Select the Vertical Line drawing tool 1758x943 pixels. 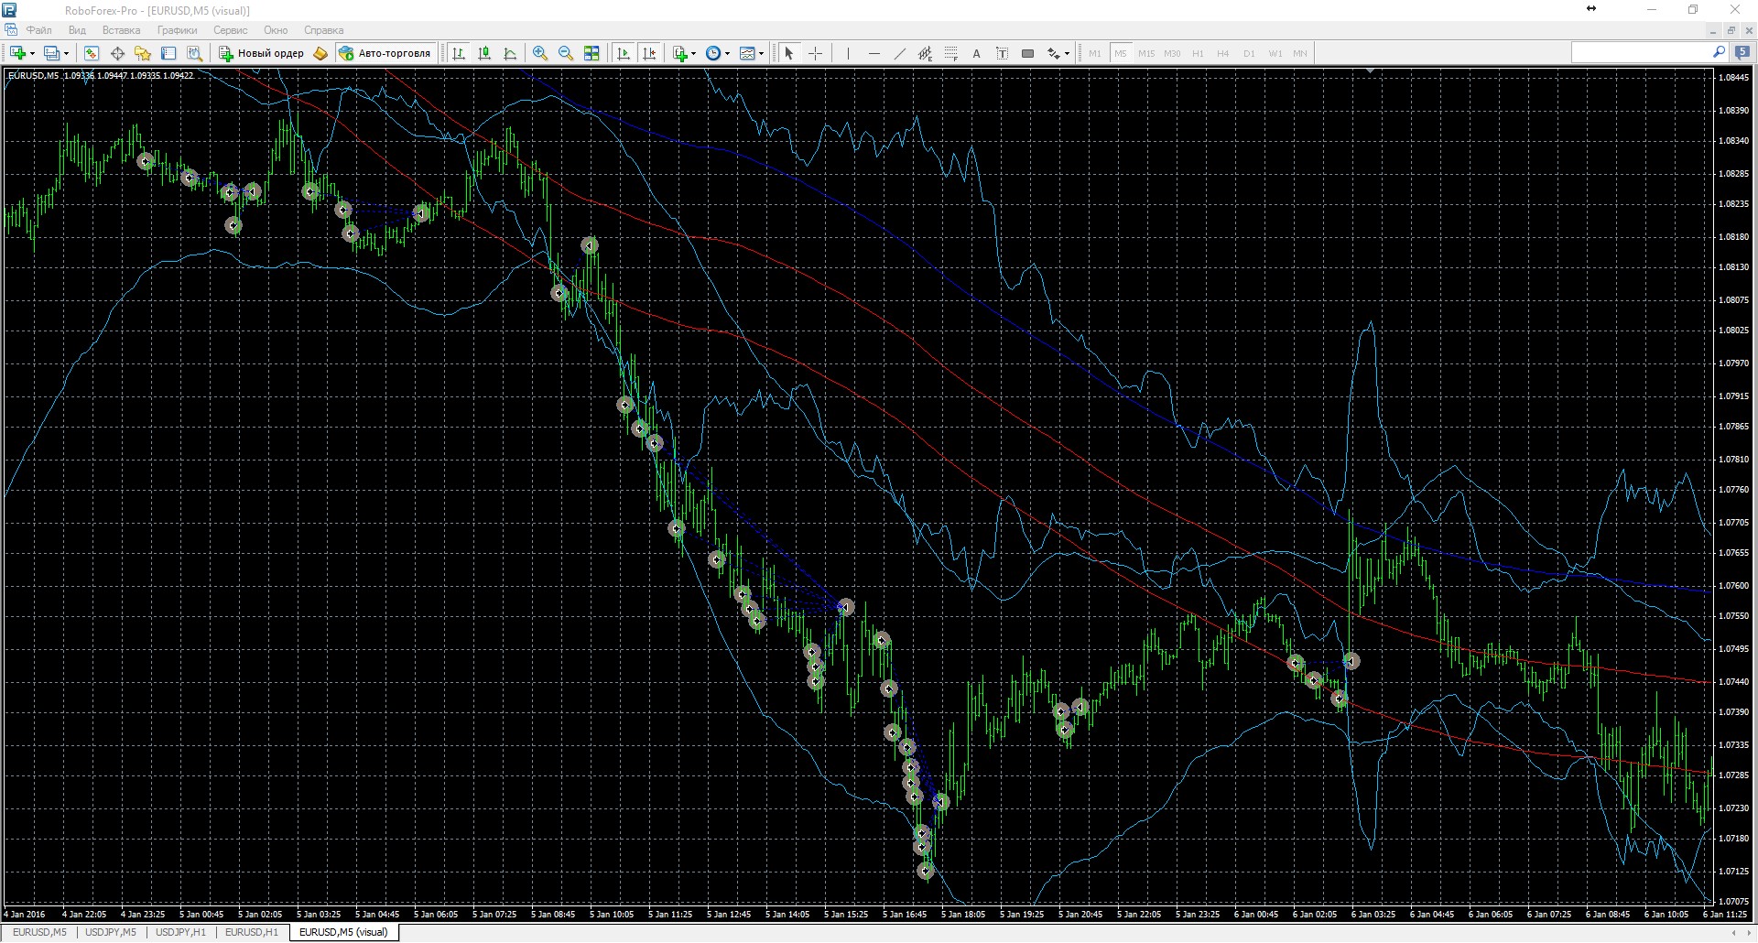tap(848, 53)
